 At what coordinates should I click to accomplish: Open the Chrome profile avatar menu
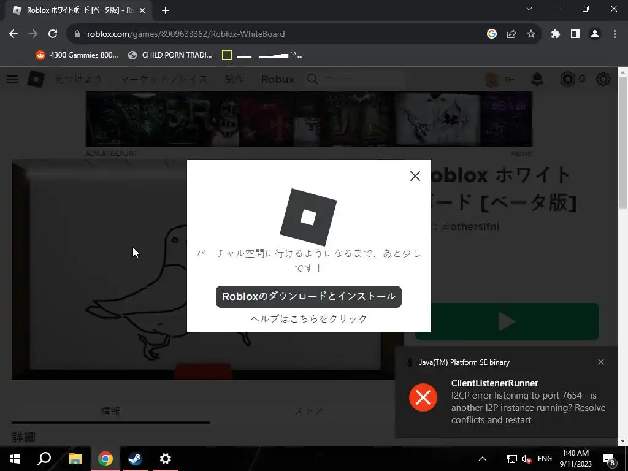[595, 34]
